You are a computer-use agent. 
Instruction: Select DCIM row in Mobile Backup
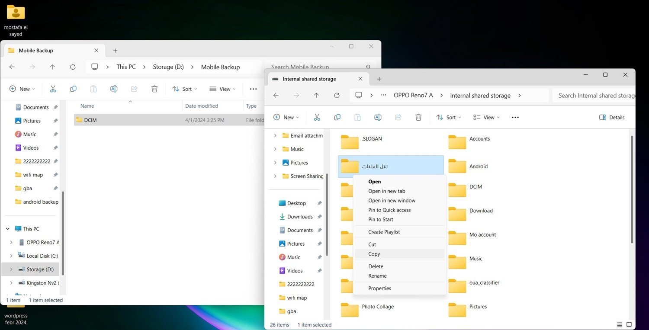point(169,120)
